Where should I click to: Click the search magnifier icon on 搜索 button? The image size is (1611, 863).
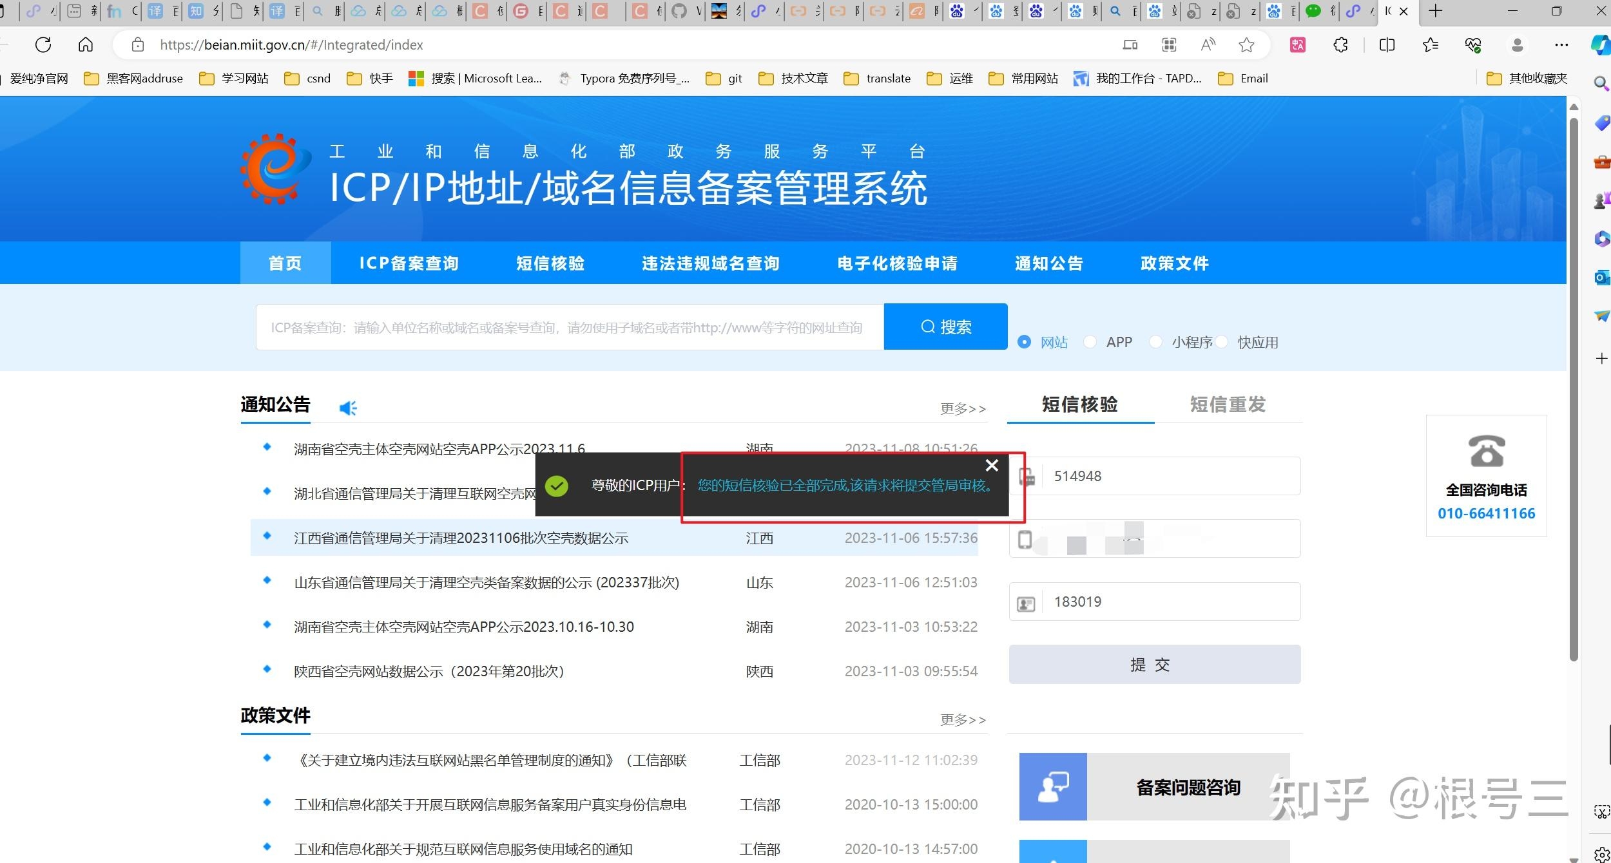pyautogui.click(x=928, y=327)
